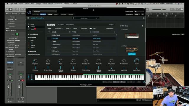The width and height of the screenshot is (189, 106).
Task: Open the Archivo menu
Action: point(21,4)
